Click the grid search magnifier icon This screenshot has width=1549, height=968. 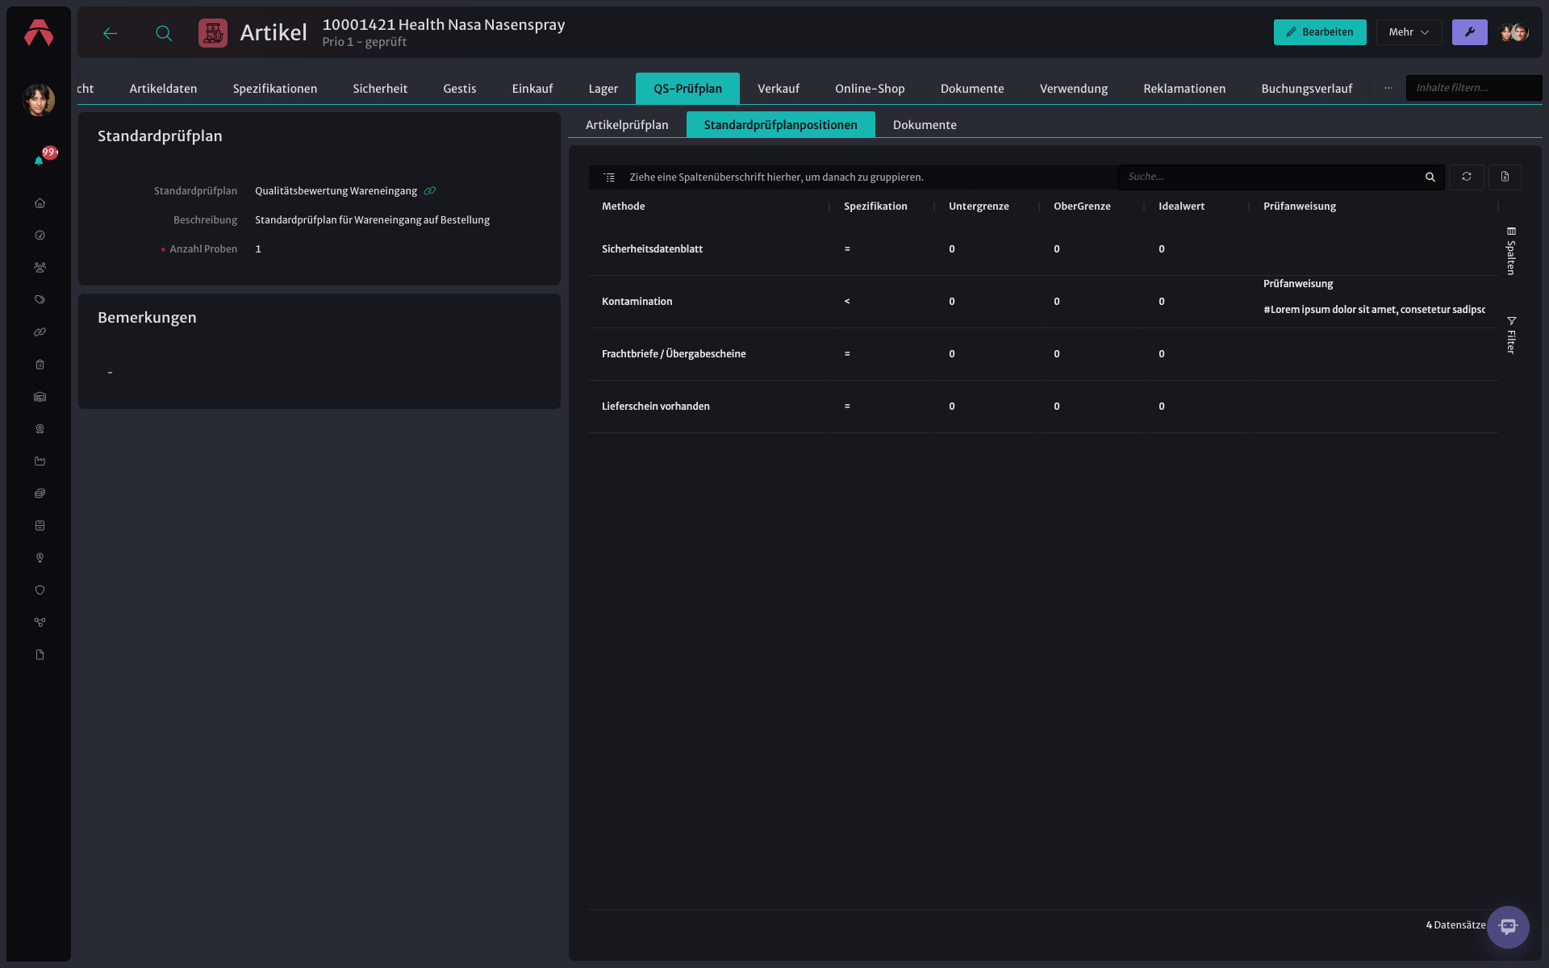tap(1430, 177)
